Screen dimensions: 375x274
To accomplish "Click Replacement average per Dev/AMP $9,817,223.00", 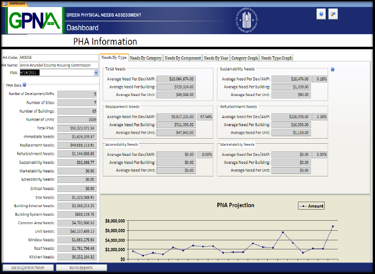I will [x=176, y=117].
